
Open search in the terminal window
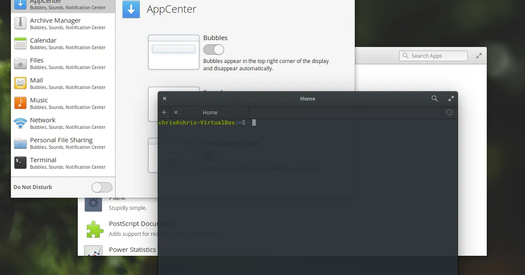click(434, 99)
